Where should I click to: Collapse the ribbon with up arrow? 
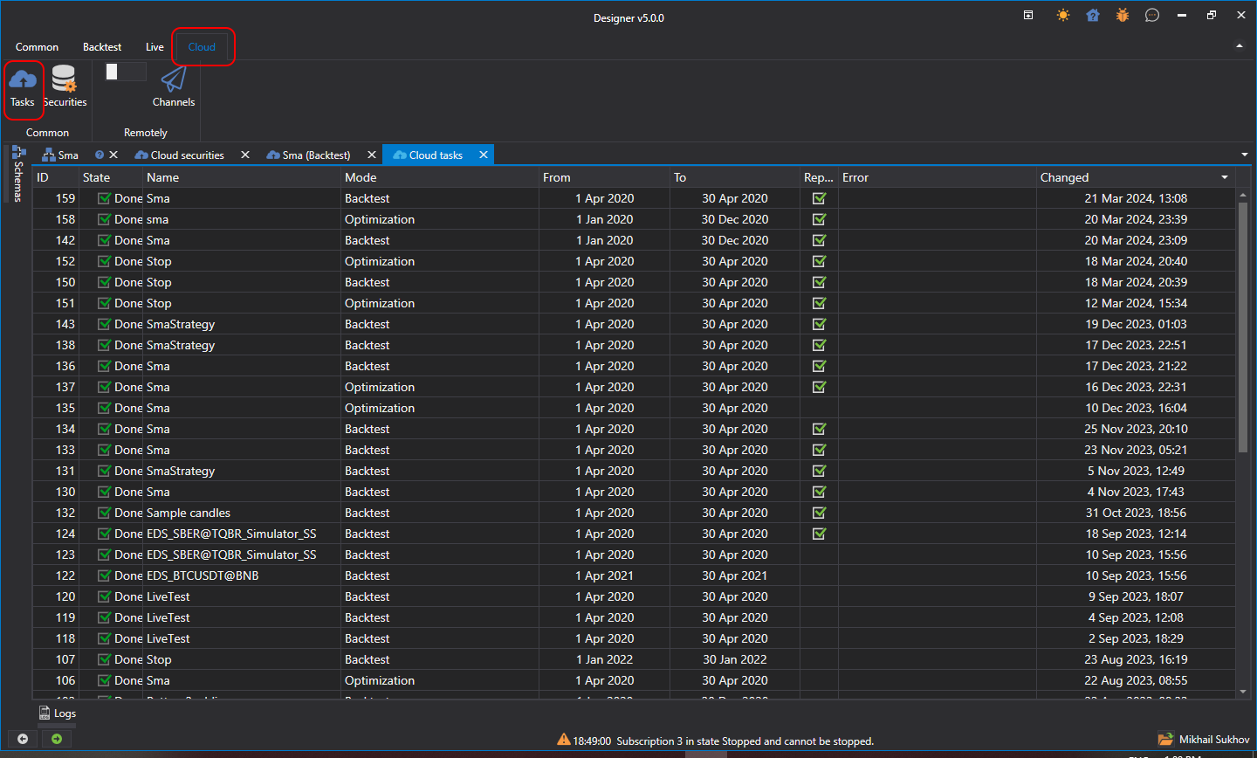pyautogui.click(x=1240, y=46)
